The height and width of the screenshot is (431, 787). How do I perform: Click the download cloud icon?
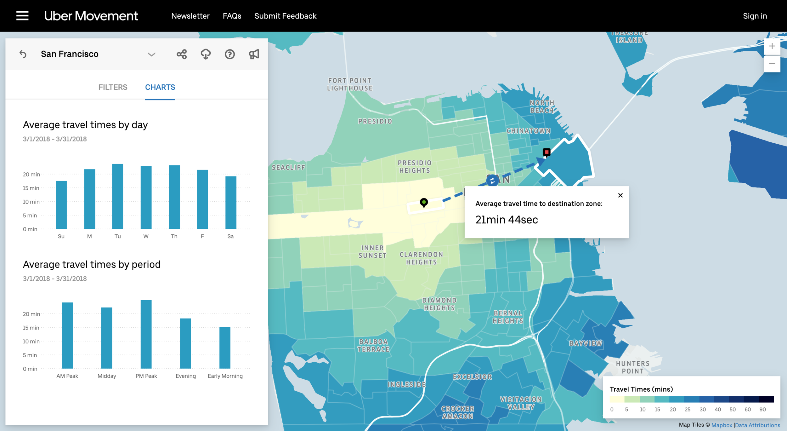(206, 54)
